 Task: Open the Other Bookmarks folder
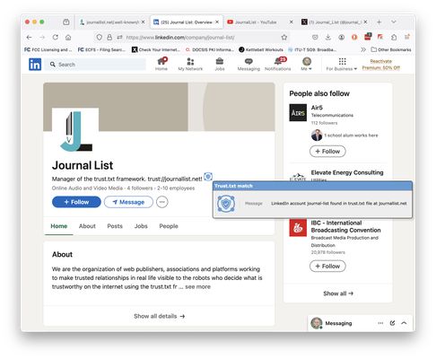point(391,49)
